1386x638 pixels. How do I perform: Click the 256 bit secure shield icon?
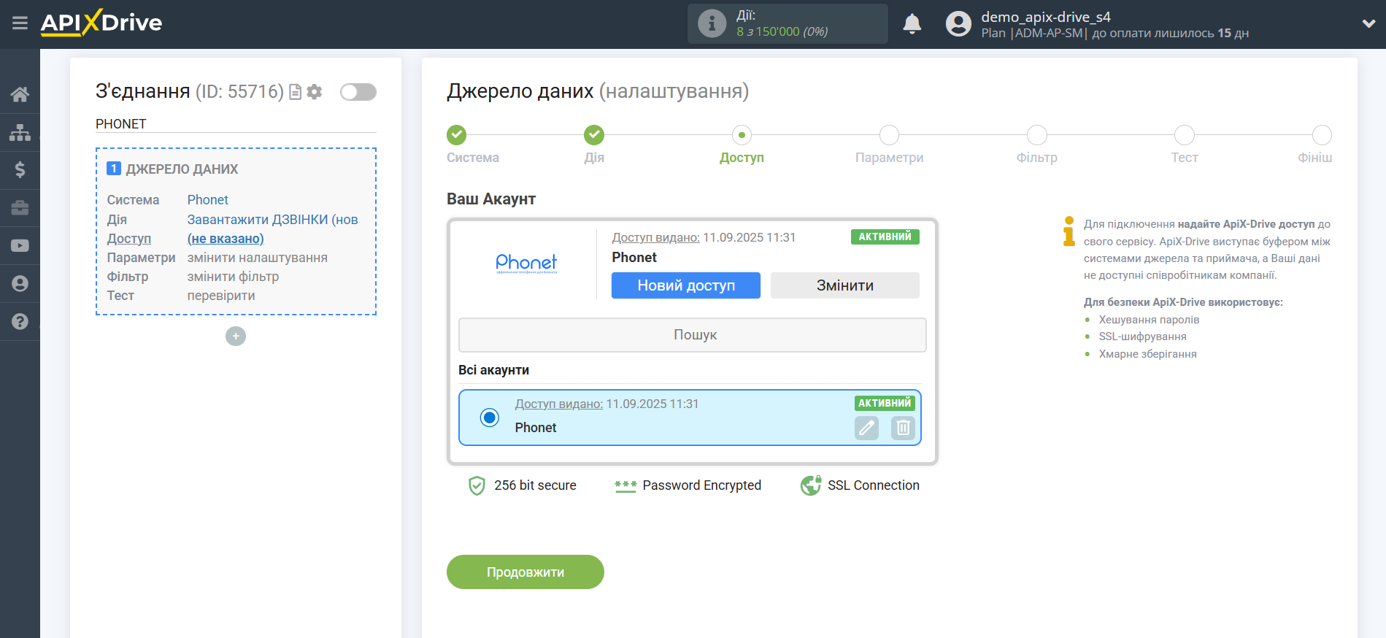[477, 485]
